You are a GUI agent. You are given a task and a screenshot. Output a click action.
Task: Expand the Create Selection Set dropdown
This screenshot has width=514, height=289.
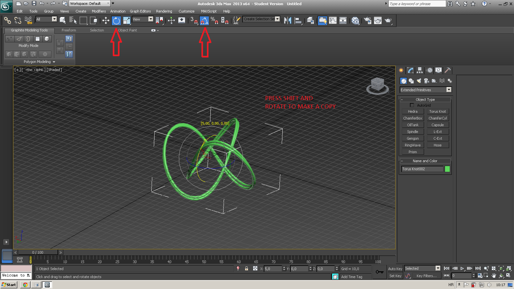(278, 19)
